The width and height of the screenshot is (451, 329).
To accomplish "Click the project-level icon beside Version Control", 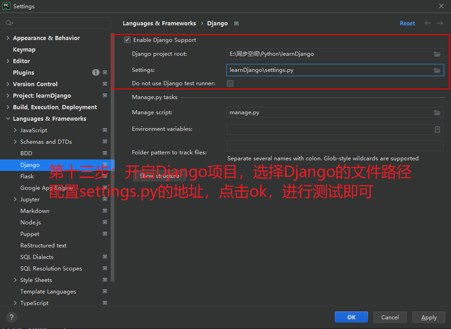I will 105,84.
